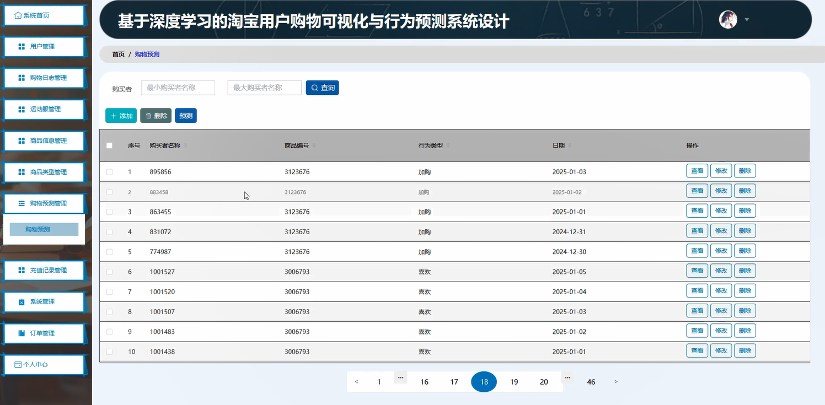Expand the 商品信息管理 sidebar menu
825x405 pixels.
(44, 141)
